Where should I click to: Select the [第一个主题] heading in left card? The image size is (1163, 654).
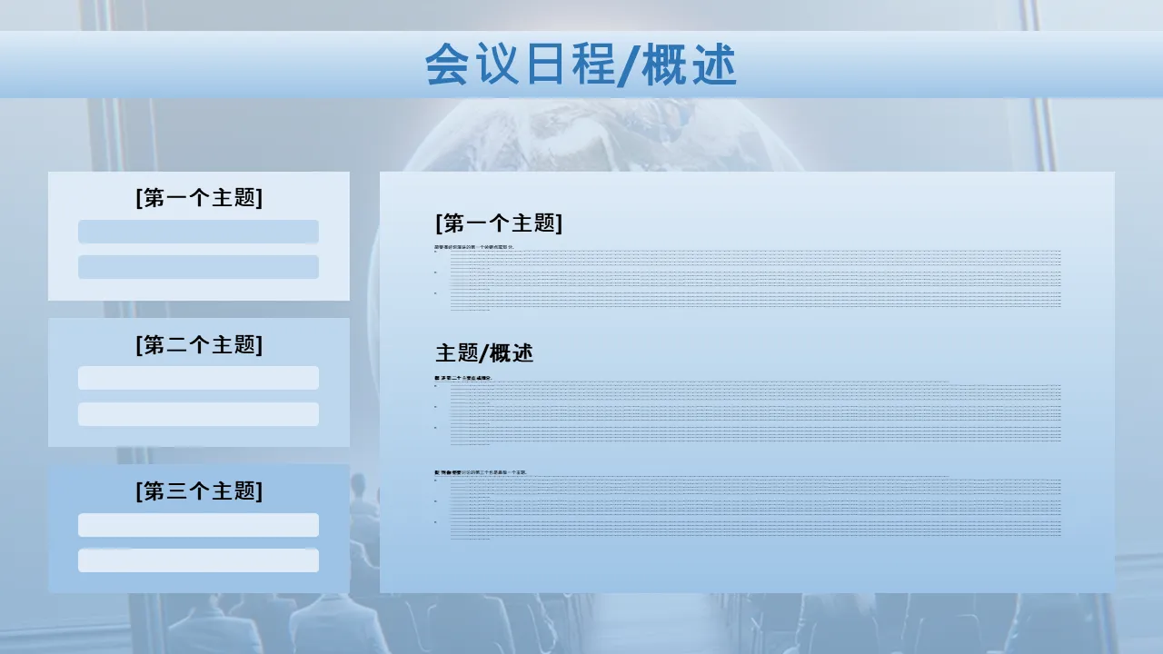coord(198,198)
